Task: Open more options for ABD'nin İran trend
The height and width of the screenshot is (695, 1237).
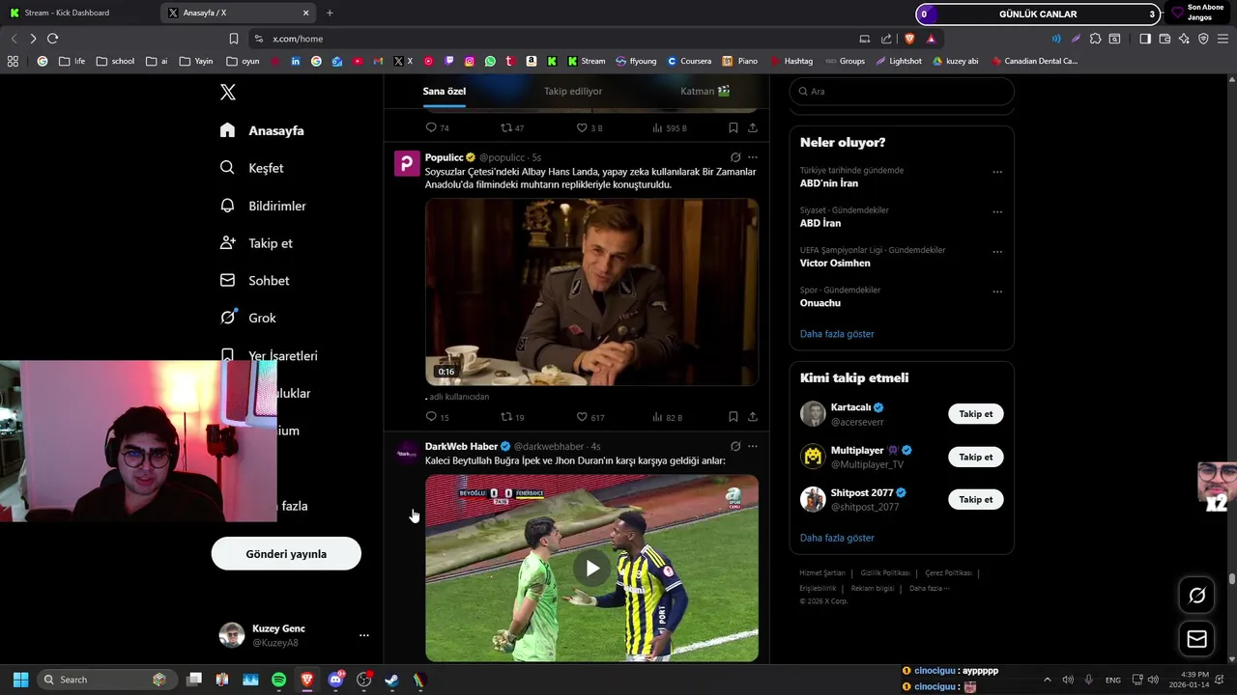Action: tap(997, 172)
